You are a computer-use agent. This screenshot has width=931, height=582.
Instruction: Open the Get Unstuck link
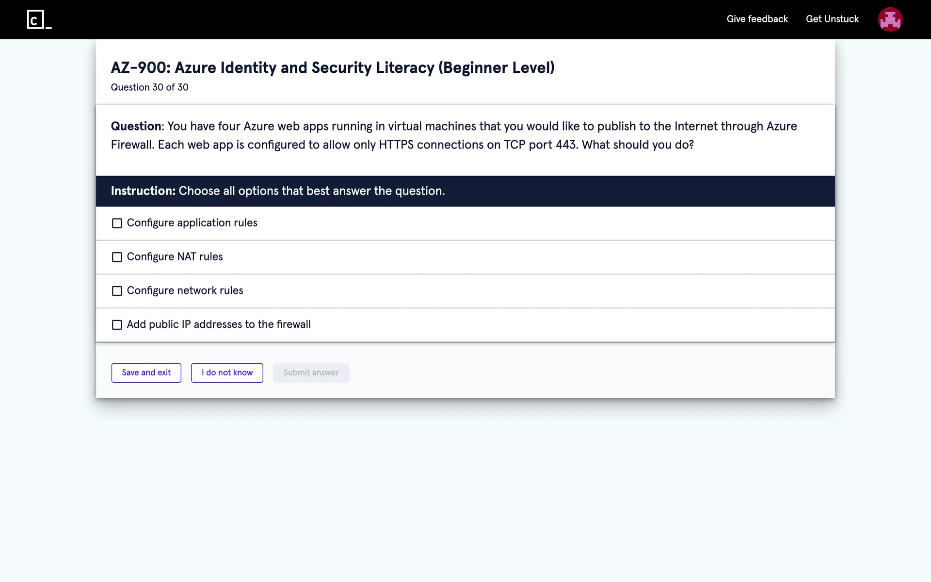coord(832,19)
